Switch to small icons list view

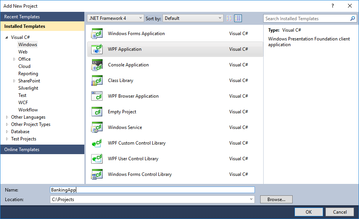tap(229, 18)
